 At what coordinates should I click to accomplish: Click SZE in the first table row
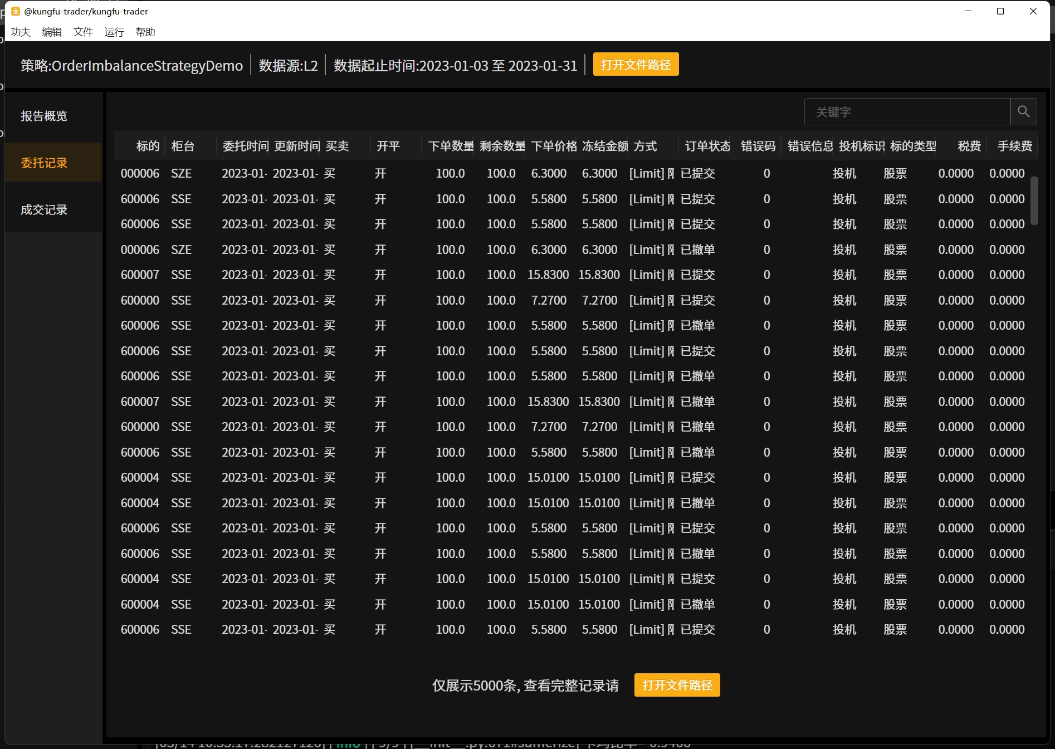point(181,173)
